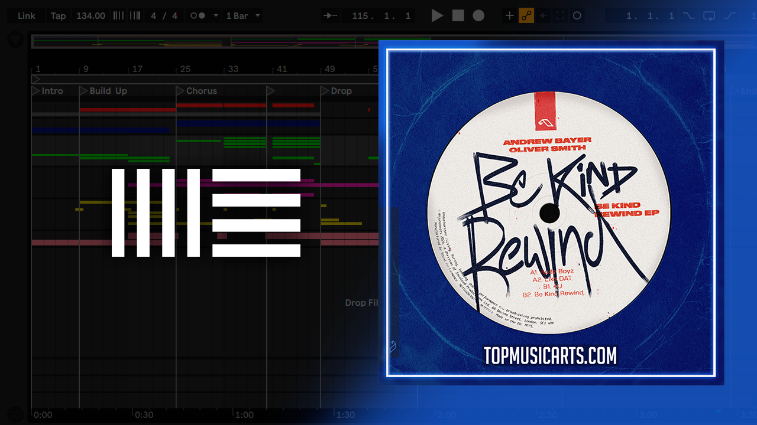Click the MIDI Arrangement Overdub plus icon
757x425 pixels.
coord(509,16)
